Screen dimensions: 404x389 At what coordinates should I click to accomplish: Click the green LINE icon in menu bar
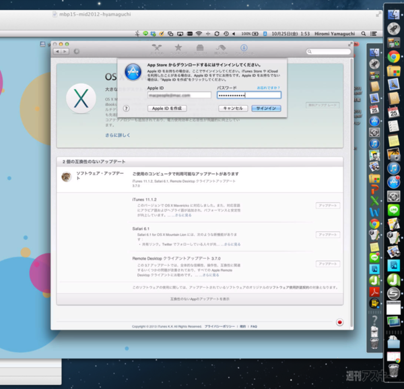pyautogui.click(x=145, y=34)
